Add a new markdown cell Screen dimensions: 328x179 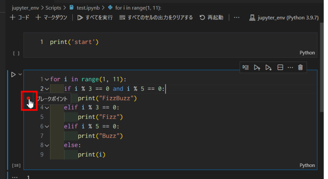point(51,18)
